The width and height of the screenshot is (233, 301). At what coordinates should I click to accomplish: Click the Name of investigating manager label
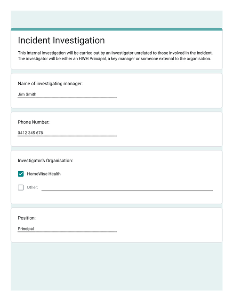point(50,84)
